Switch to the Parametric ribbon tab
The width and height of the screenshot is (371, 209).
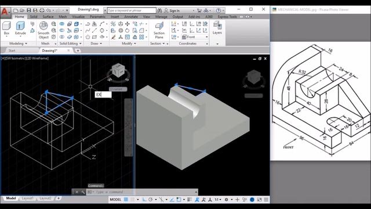tap(97, 17)
